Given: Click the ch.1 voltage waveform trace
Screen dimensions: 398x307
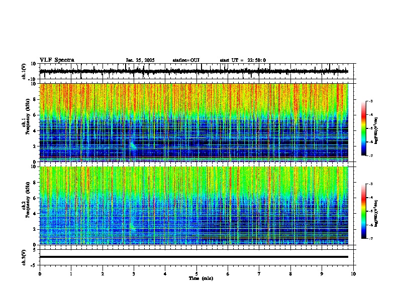Looking at the screenshot, I should (194, 71).
